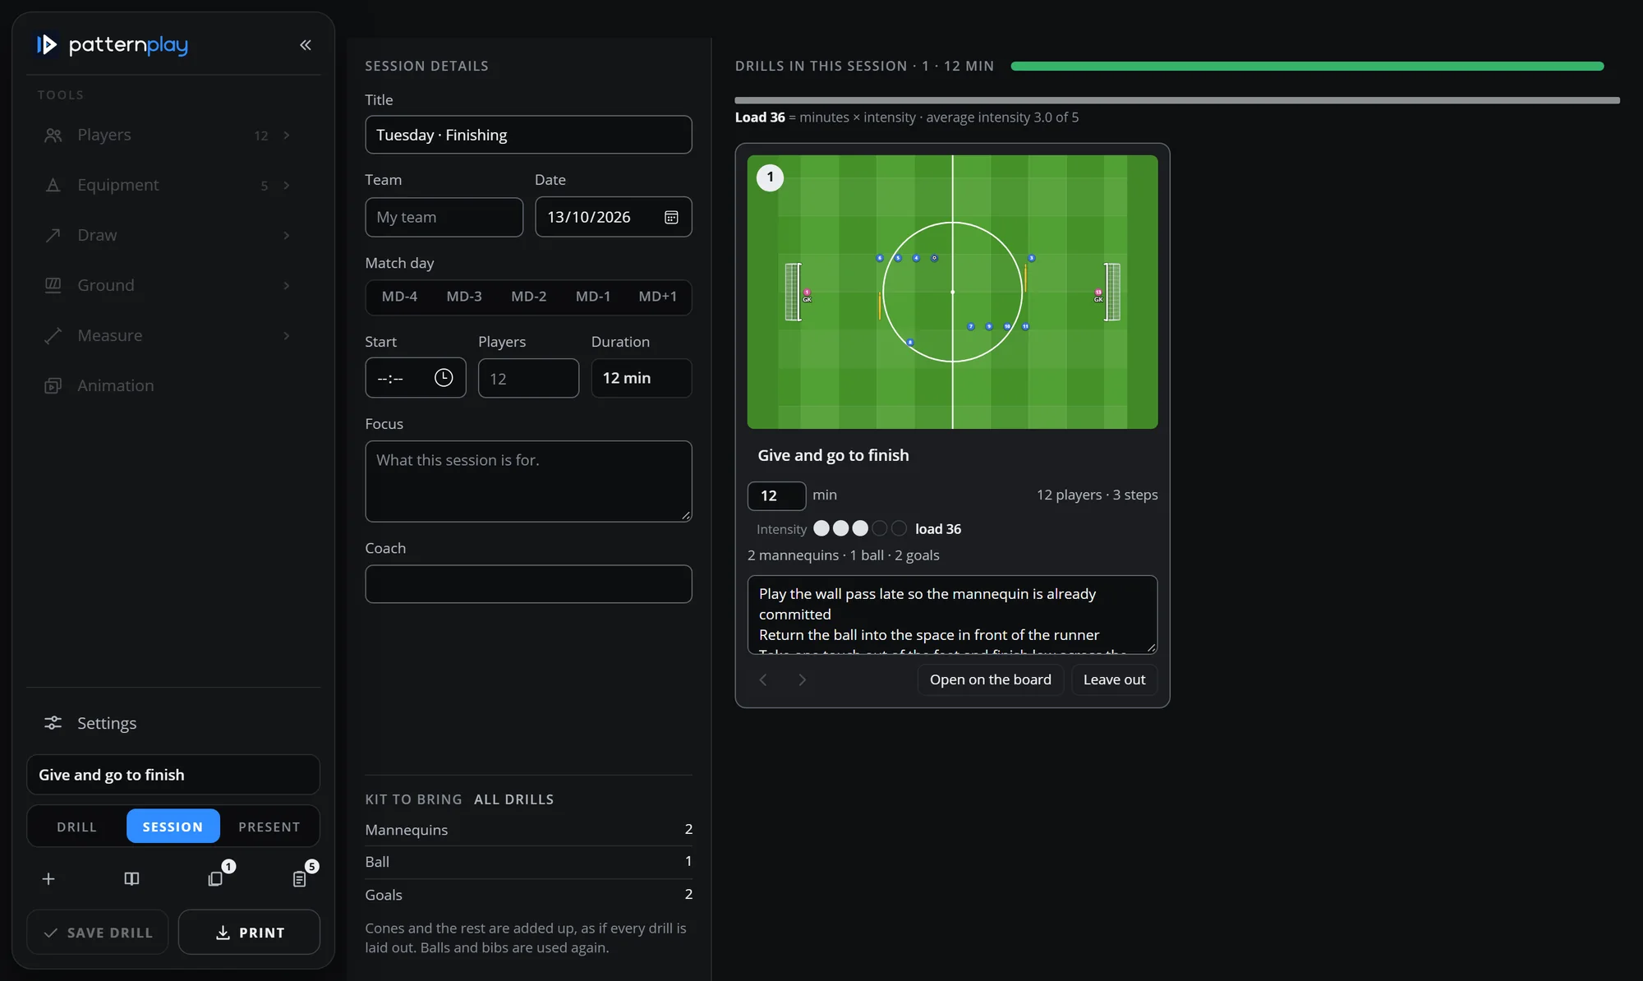
Task: Click the Coach input field
Action: pos(528,584)
